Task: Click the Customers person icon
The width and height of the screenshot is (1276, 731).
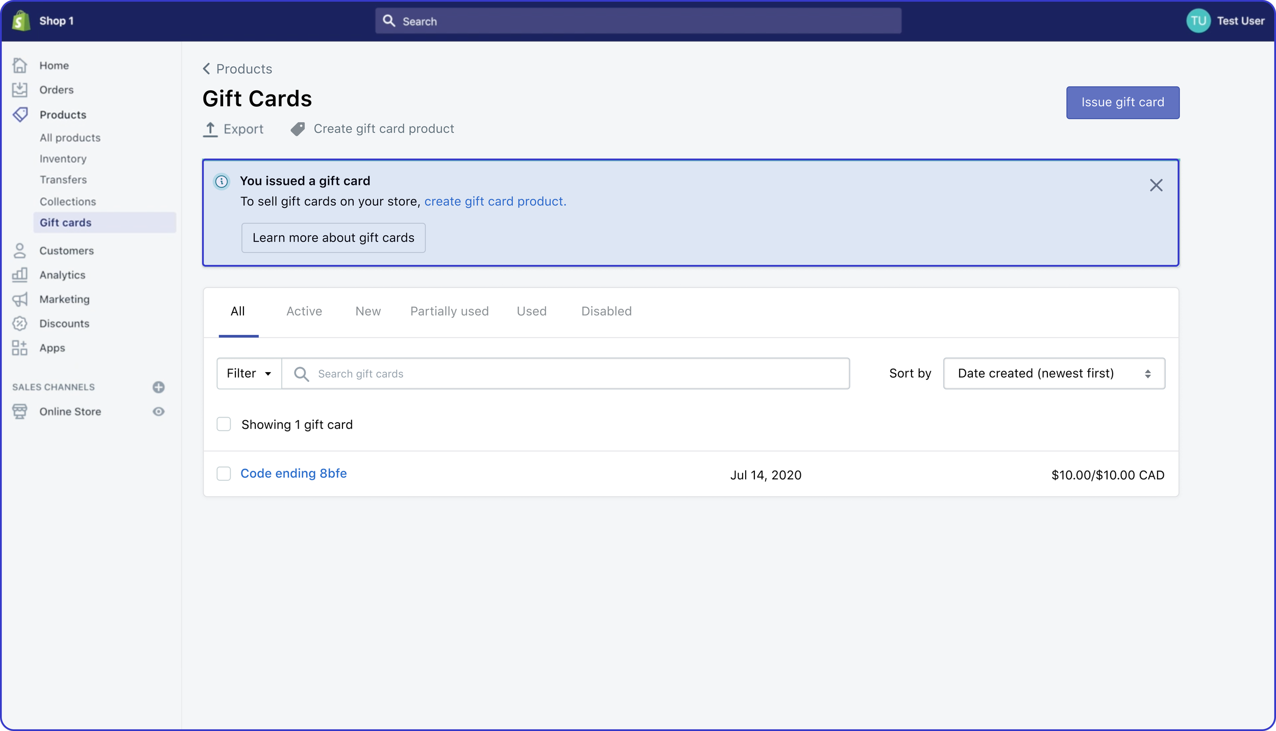Action: (20, 251)
